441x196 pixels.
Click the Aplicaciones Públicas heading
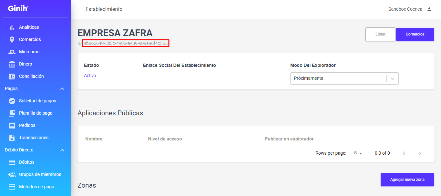110,113
